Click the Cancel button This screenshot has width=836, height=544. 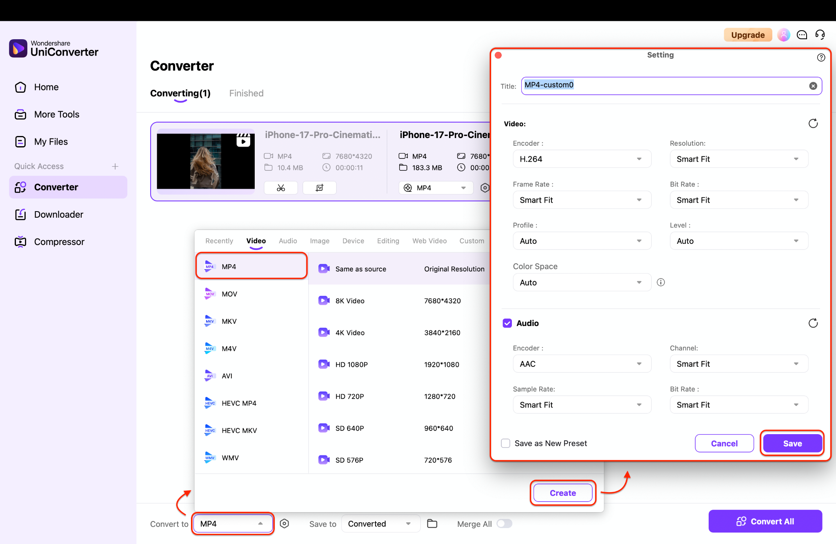(x=724, y=444)
